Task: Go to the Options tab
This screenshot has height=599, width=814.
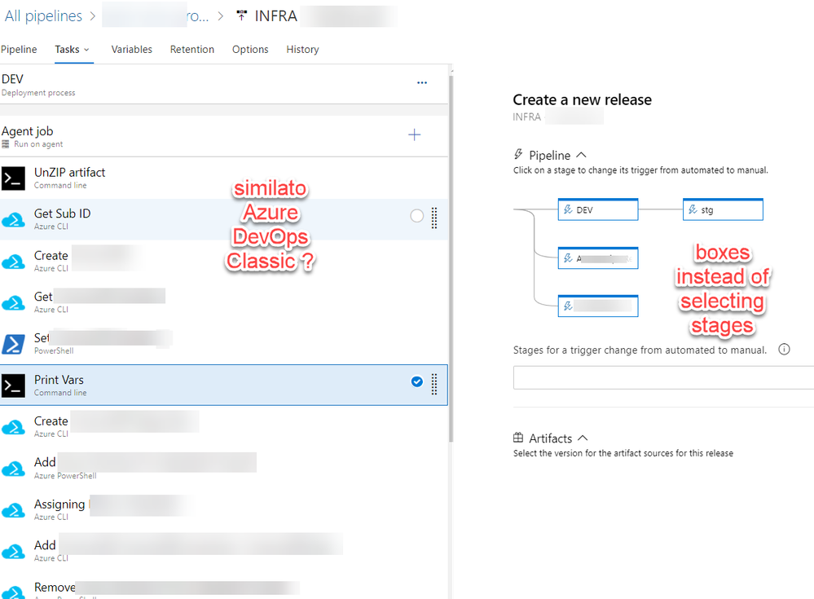Action: tap(250, 50)
